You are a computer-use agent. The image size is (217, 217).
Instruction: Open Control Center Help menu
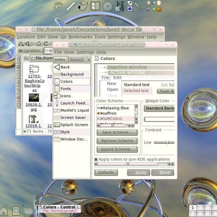pyautogui.click(x=101, y=52)
